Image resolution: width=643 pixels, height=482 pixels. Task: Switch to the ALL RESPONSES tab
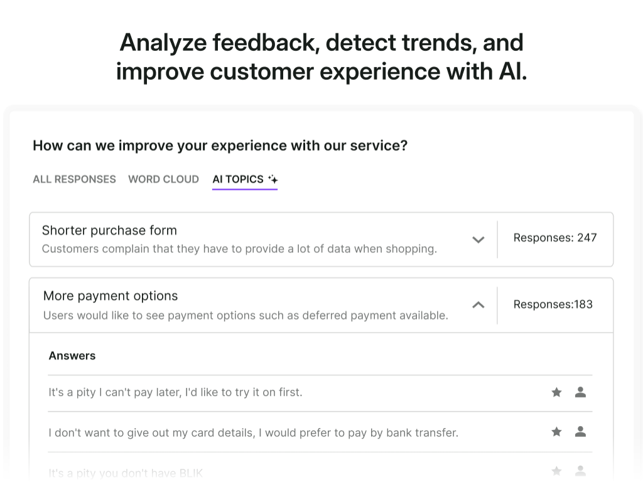74,179
